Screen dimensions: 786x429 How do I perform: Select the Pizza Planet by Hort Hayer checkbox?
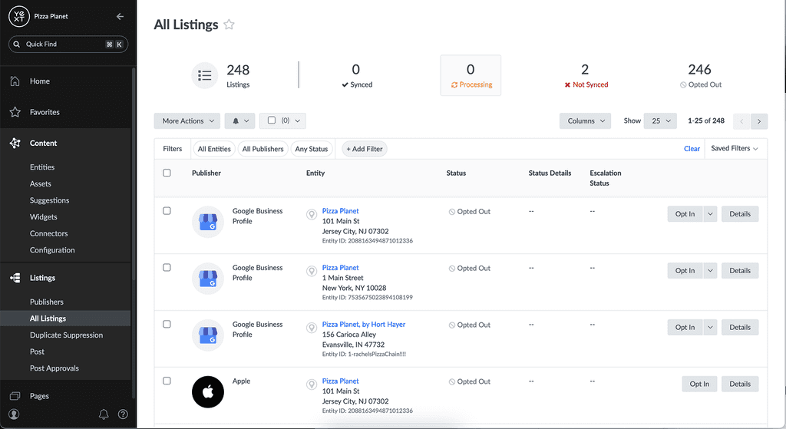coord(167,325)
